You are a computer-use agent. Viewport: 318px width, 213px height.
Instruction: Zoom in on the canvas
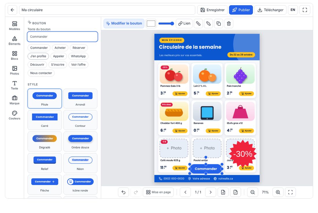click(278, 192)
